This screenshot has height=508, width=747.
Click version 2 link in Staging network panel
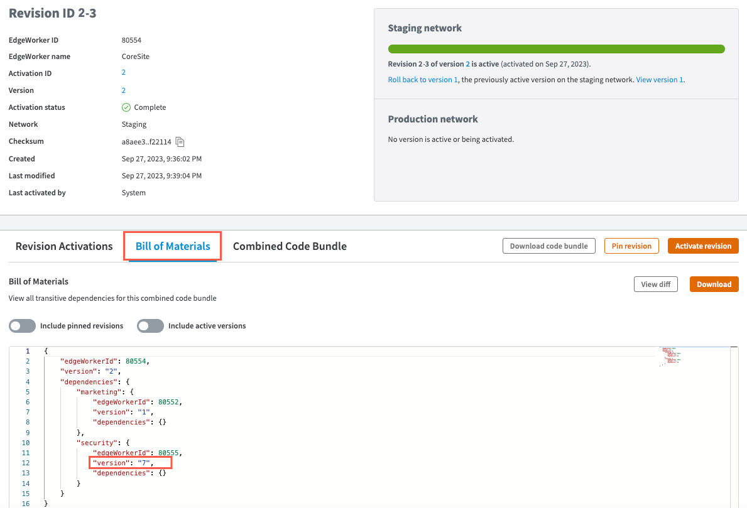pyautogui.click(x=467, y=64)
